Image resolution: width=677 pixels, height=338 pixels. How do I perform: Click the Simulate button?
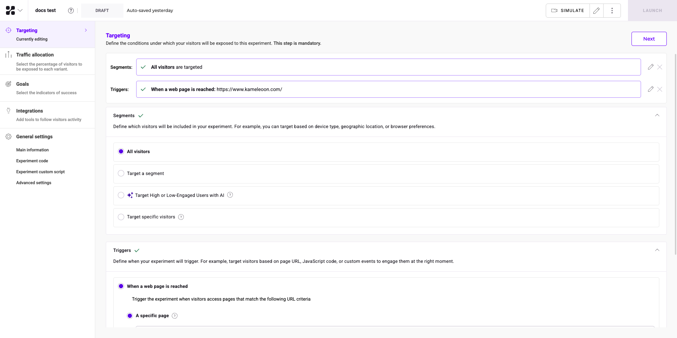click(568, 11)
